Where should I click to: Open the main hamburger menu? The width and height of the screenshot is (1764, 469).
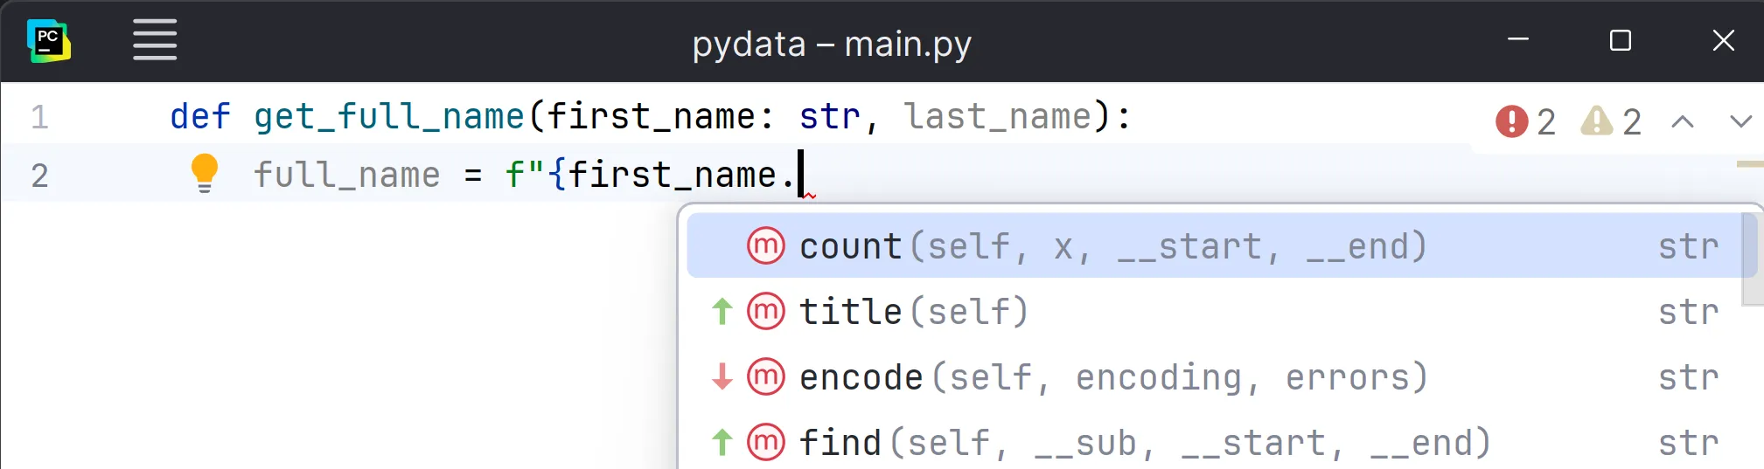pos(155,40)
